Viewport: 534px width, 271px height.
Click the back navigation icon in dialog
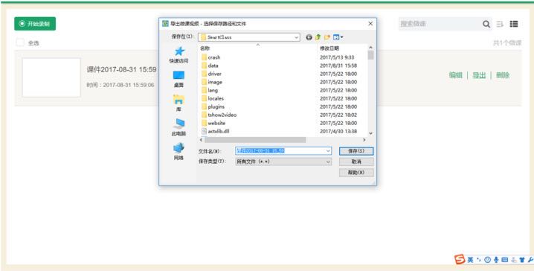309,37
